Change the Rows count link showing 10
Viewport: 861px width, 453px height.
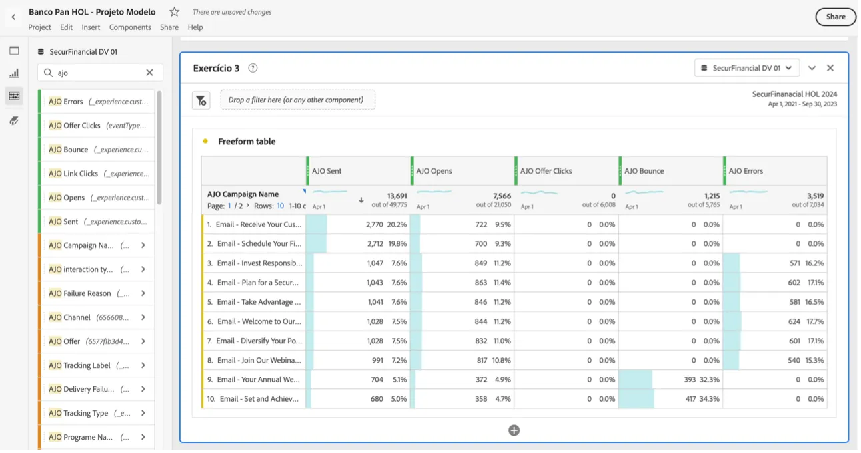click(281, 206)
